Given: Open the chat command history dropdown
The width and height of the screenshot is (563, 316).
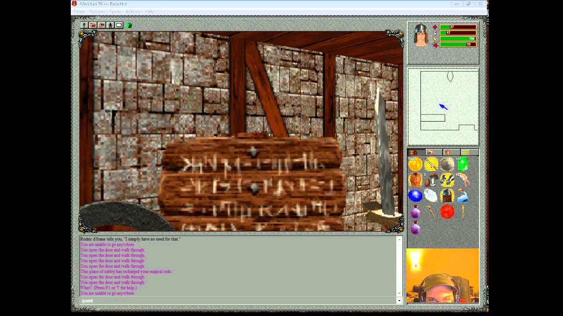Looking at the screenshot, I should 399,301.
